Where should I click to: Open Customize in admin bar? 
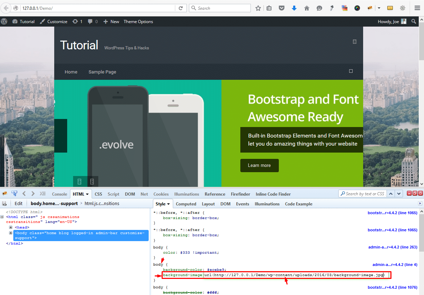pyautogui.click(x=54, y=22)
